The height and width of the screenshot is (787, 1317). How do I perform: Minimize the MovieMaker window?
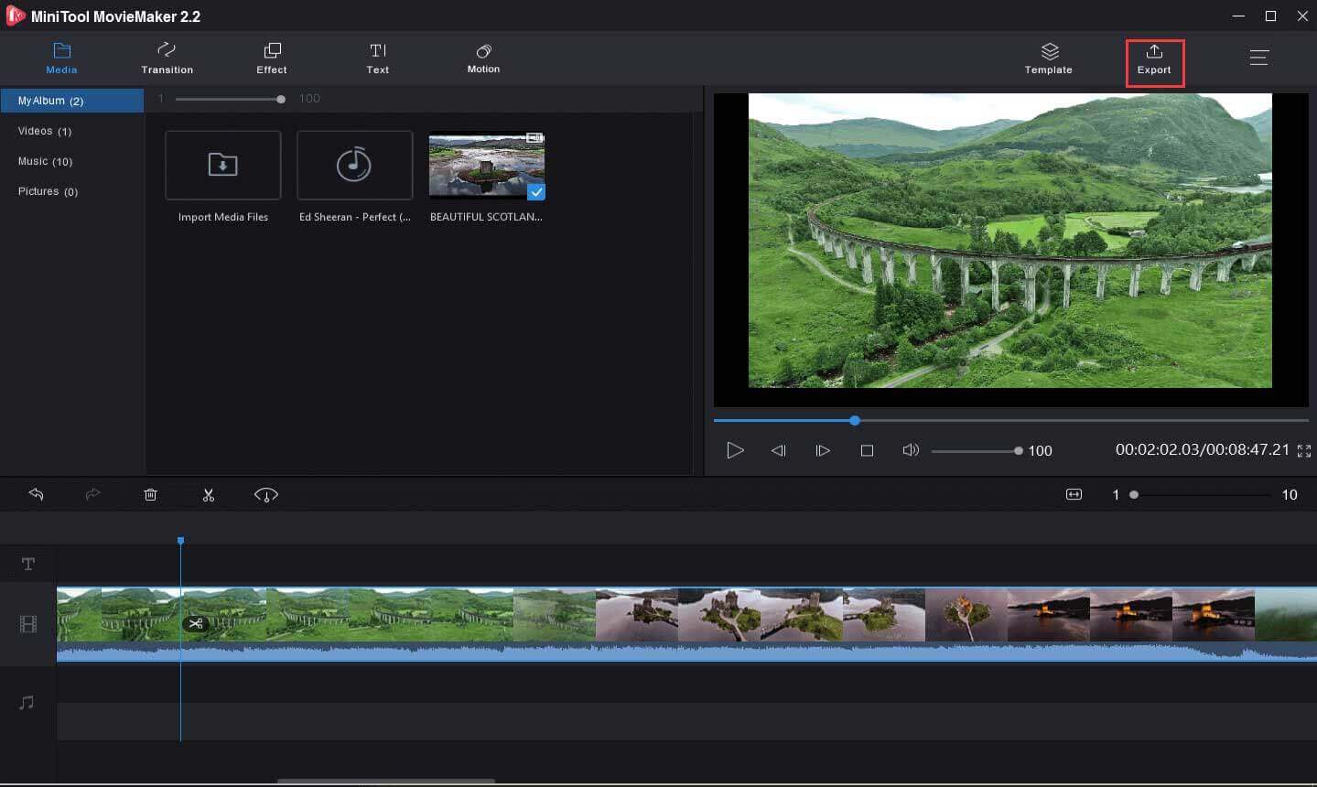(1238, 16)
